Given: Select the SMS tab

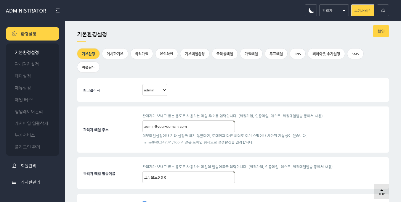Looking at the screenshot, I should [x=355, y=54].
